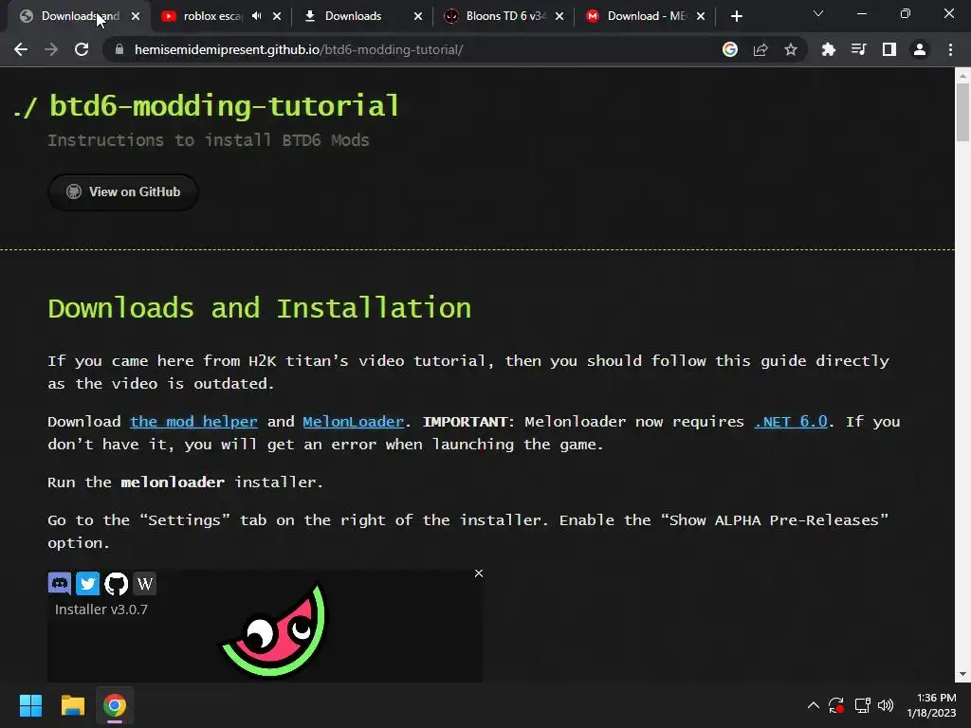Click the "Installer v3.0.7" text
The height and width of the screenshot is (728, 971).
click(101, 610)
